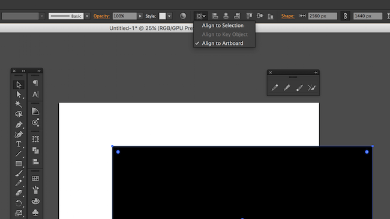Select the Rotate tool
Image resolution: width=390 pixels, height=219 pixels.
(x=19, y=203)
